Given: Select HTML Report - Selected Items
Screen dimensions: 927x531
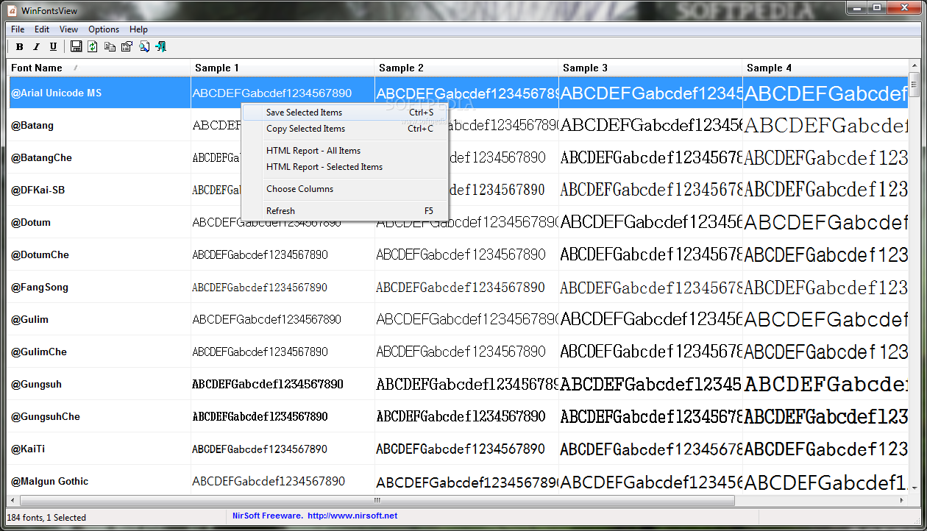Looking at the screenshot, I should [x=345, y=167].
